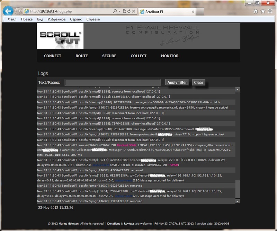The height and width of the screenshot is (231, 277).
Task: Focus the Text/Regex filter input field
Action: point(113,83)
